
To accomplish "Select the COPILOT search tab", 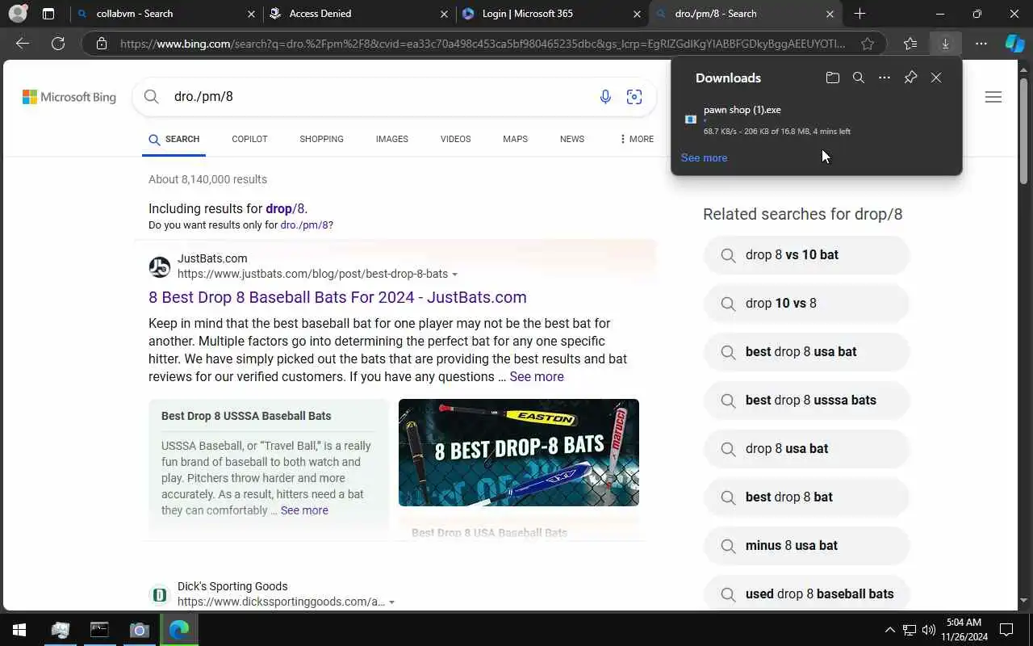I will 249,139.
